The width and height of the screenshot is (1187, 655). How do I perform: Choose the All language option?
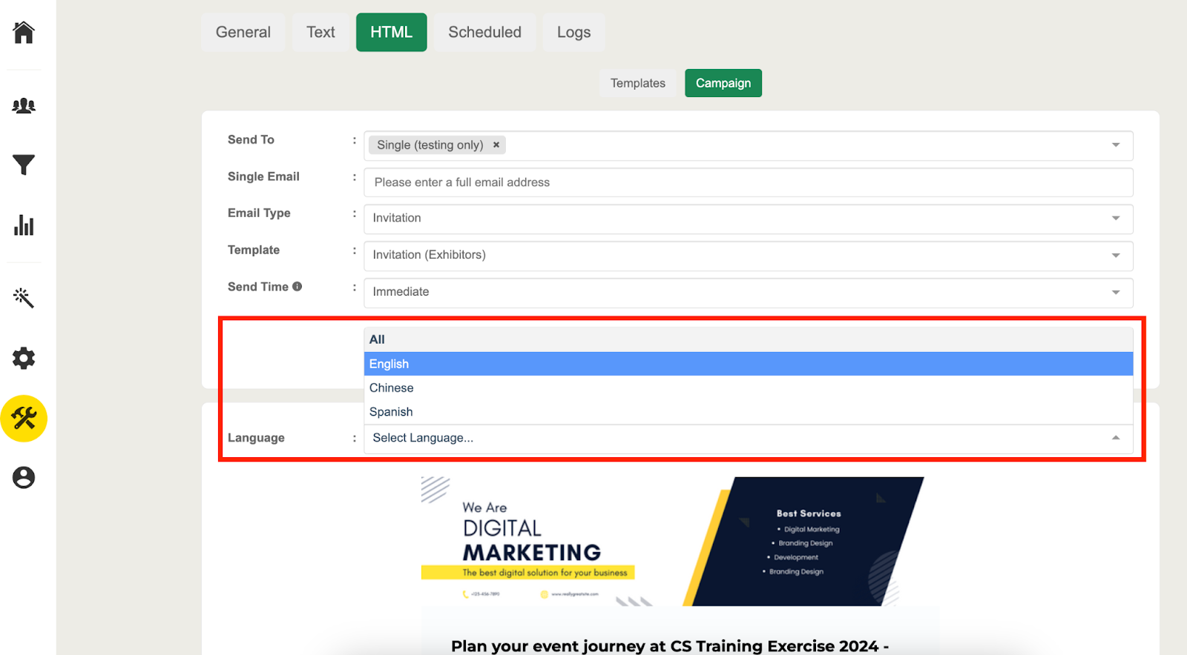pyautogui.click(x=749, y=339)
